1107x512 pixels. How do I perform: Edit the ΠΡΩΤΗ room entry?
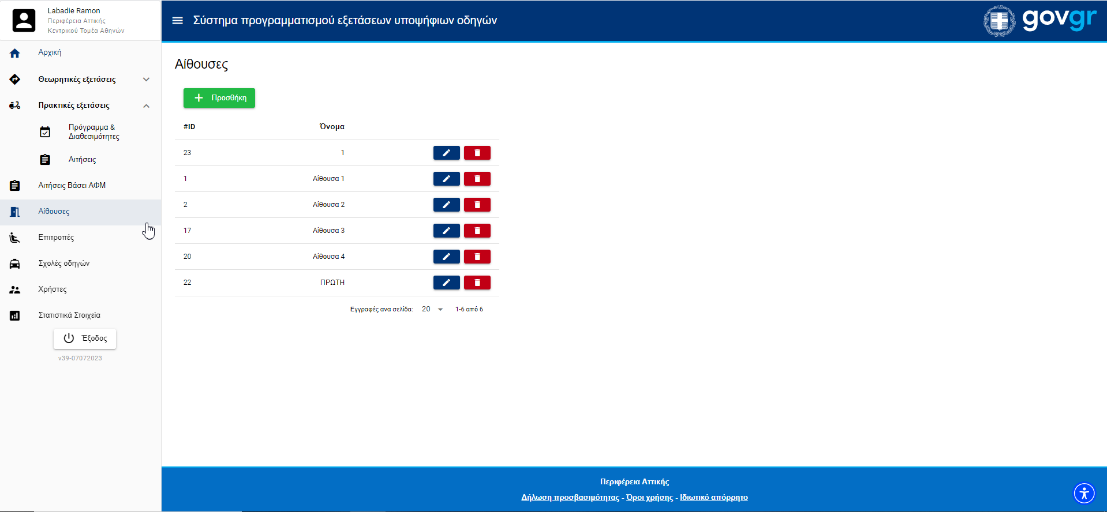[446, 283]
